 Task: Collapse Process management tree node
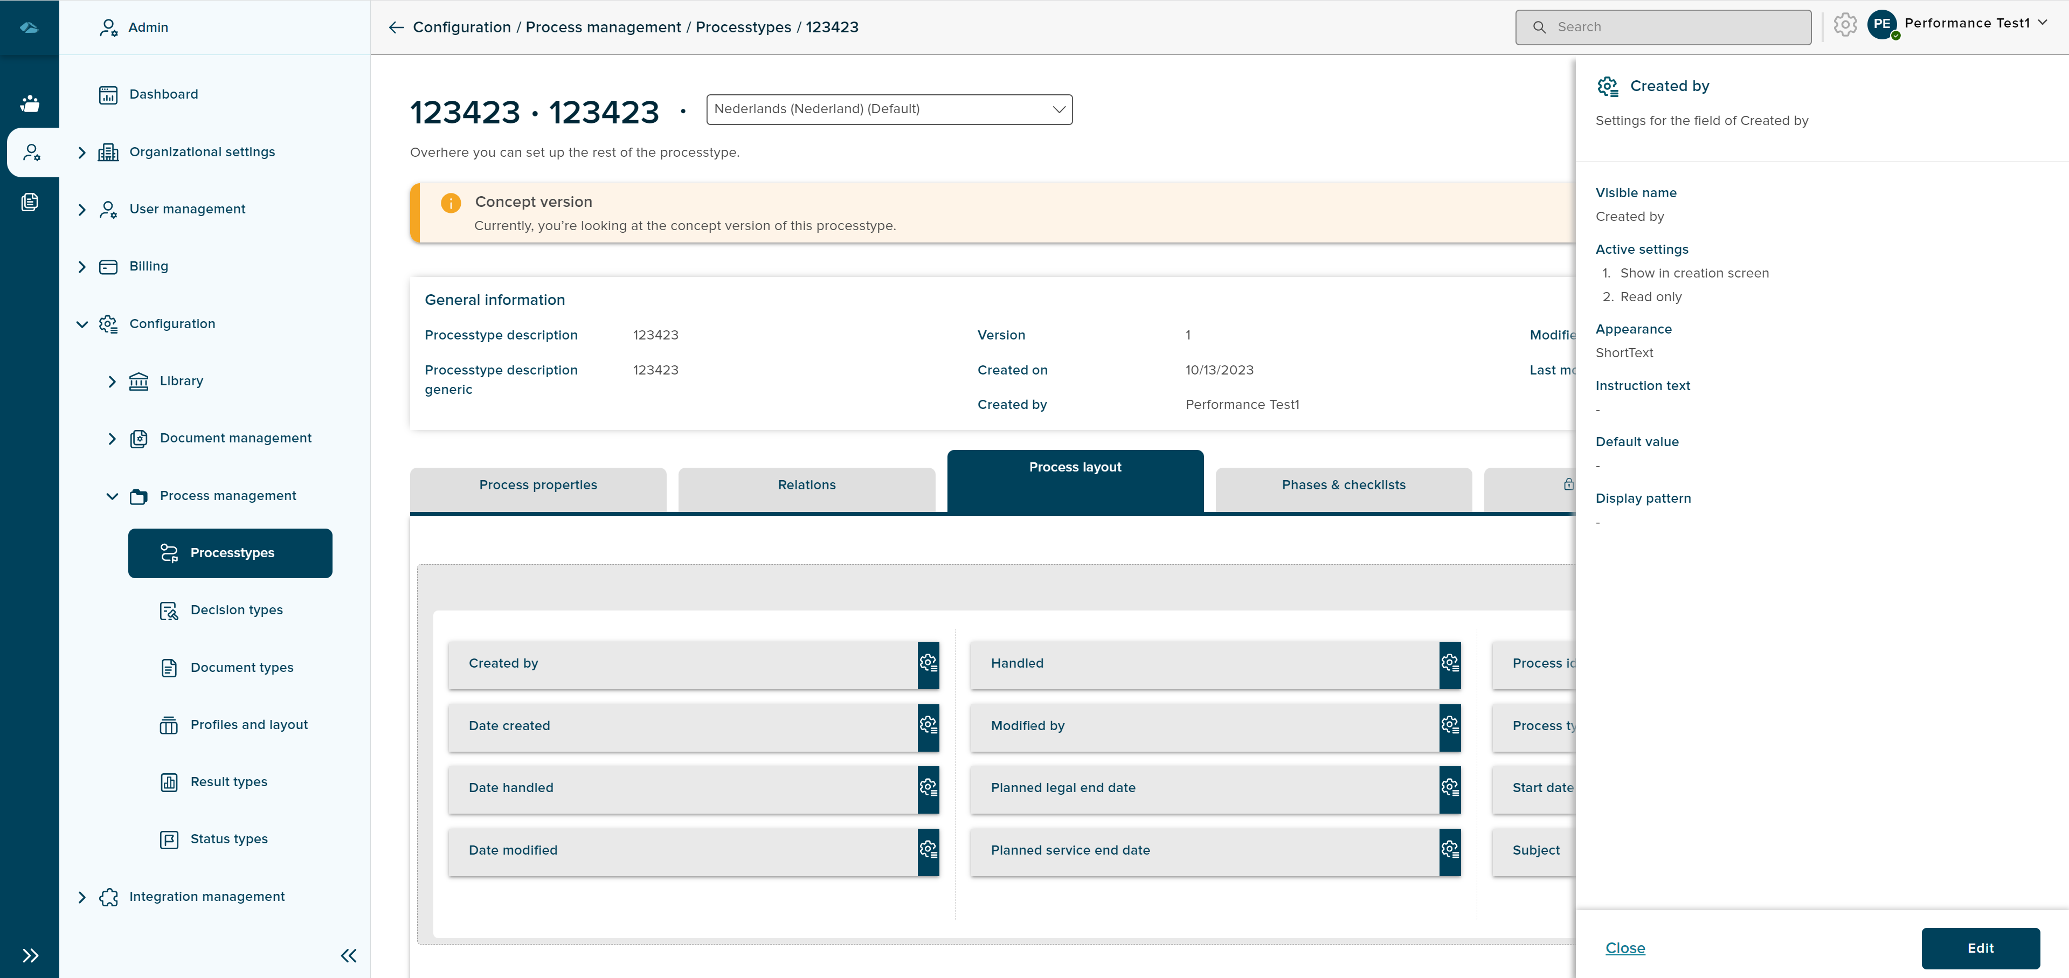click(113, 496)
